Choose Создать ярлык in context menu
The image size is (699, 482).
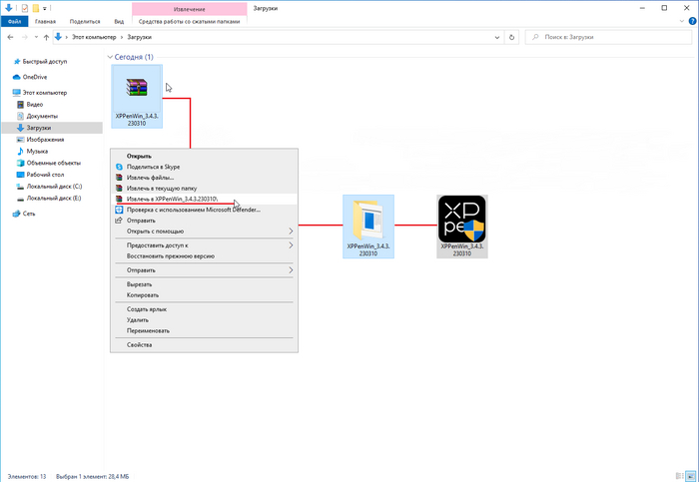click(x=204, y=309)
